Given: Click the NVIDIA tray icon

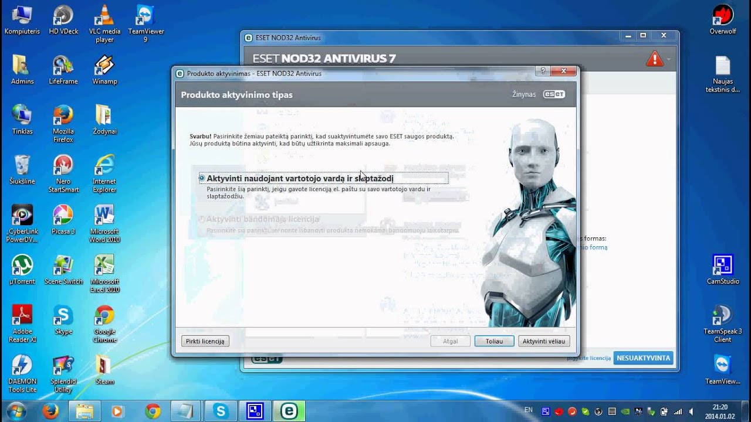Looking at the screenshot, I should pyautogui.click(x=624, y=411).
